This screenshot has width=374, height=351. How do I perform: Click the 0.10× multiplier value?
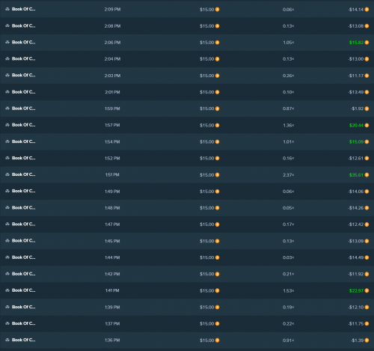[x=289, y=92]
